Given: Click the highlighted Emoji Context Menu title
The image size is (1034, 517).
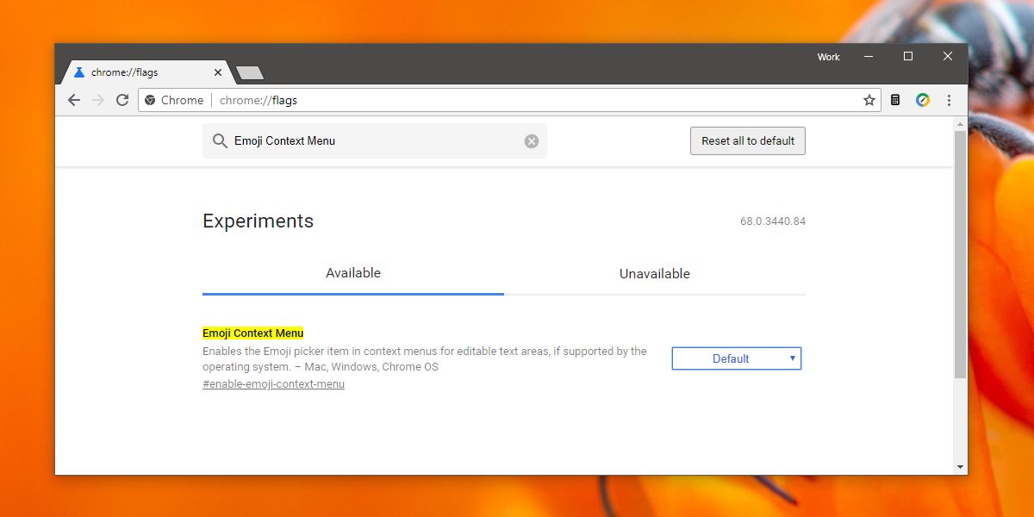Looking at the screenshot, I should pos(253,333).
